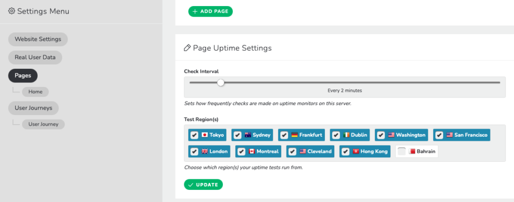Untick the Cleveland region checkbox
Viewport: 514px width, 202px height.
pos(293,152)
